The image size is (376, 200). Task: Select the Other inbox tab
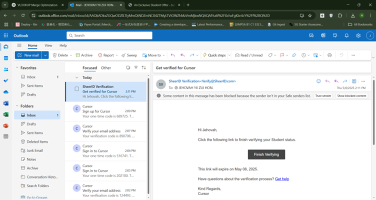pos(106,68)
